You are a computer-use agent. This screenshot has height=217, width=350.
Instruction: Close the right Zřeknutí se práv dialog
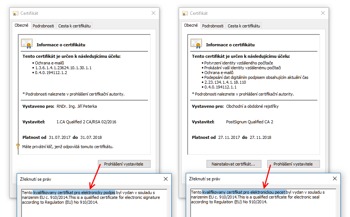tap(334, 178)
